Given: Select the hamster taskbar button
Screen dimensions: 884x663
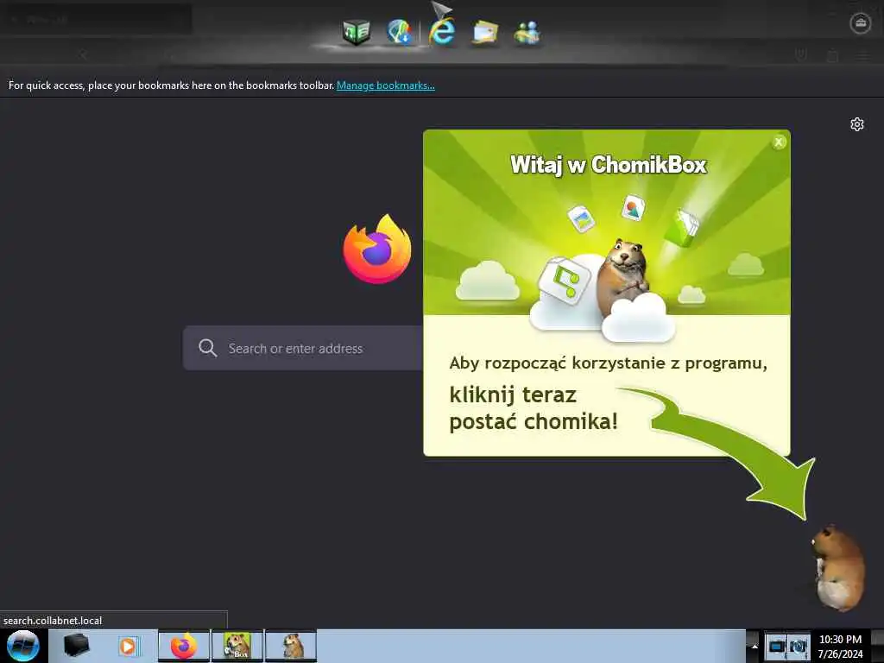Looking at the screenshot, I should 291,646.
